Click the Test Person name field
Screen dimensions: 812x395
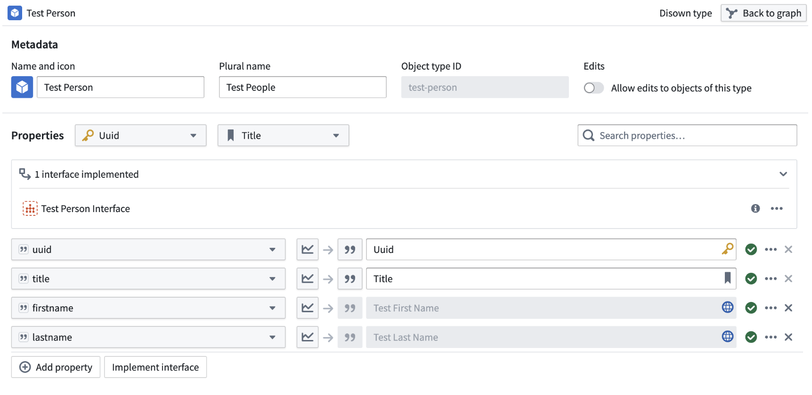click(121, 87)
